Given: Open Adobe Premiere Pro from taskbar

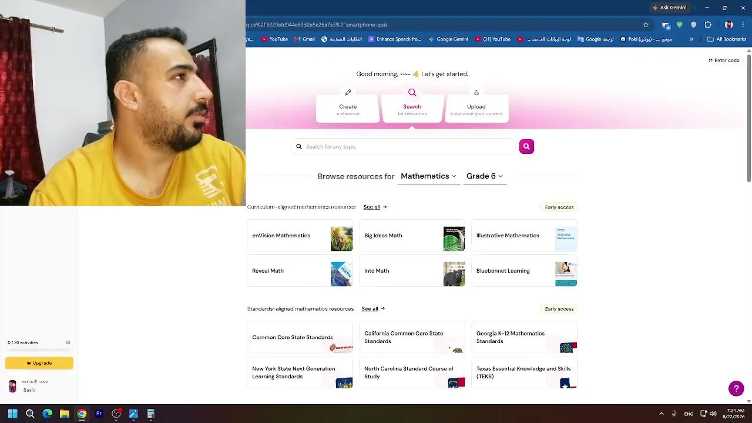Looking at the screenshot, I should tap(99, 414).
